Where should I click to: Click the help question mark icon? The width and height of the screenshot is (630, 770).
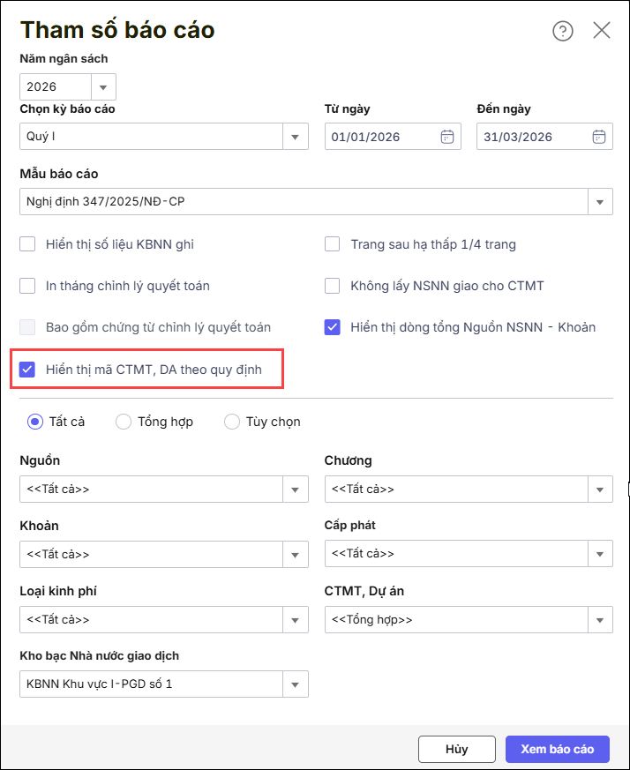tap(563, 31)
